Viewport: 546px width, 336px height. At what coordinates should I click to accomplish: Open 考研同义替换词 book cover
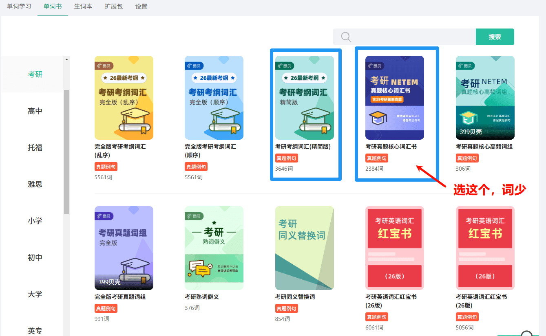point(305,248)
